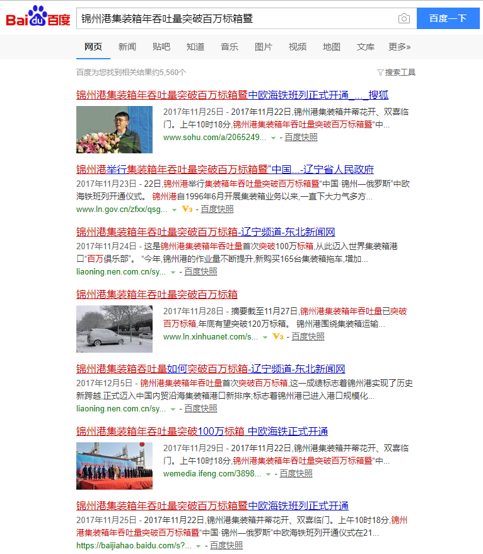Go to the 图片 tab
Image resolution: width=483 pixels, height=554 pixels.
coord(264,47)
